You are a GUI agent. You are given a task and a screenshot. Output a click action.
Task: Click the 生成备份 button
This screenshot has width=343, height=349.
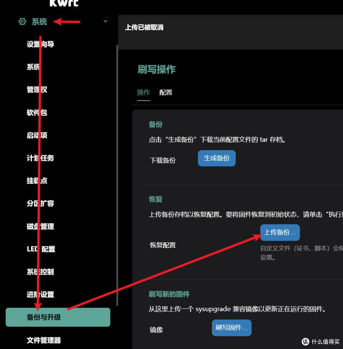coord(217,158)
